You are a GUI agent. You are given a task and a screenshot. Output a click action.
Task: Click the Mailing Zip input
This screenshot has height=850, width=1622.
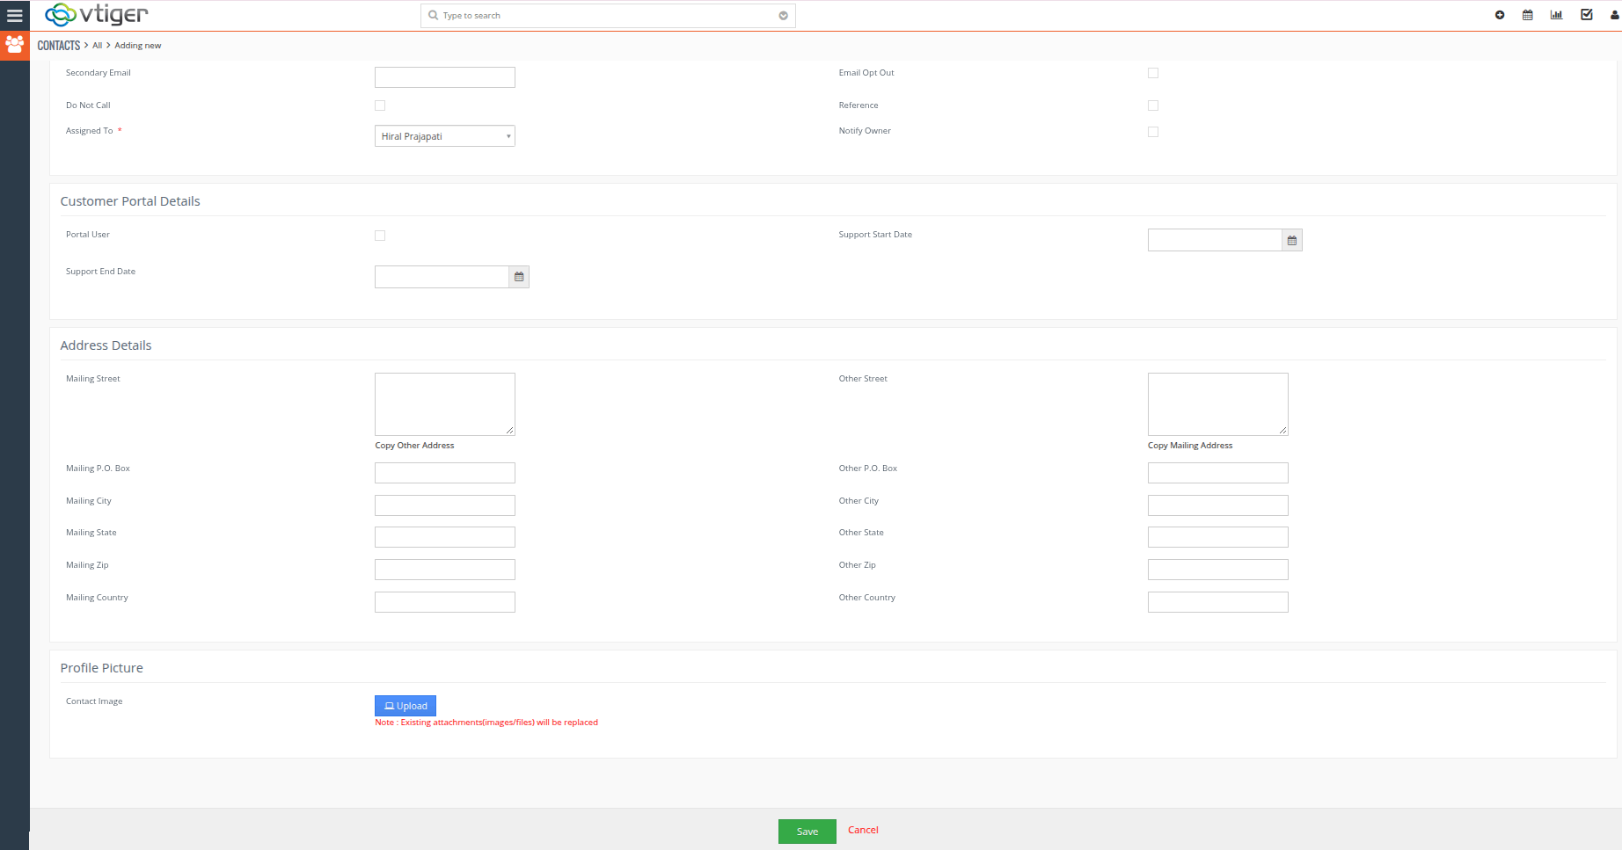tap(445, 570)
